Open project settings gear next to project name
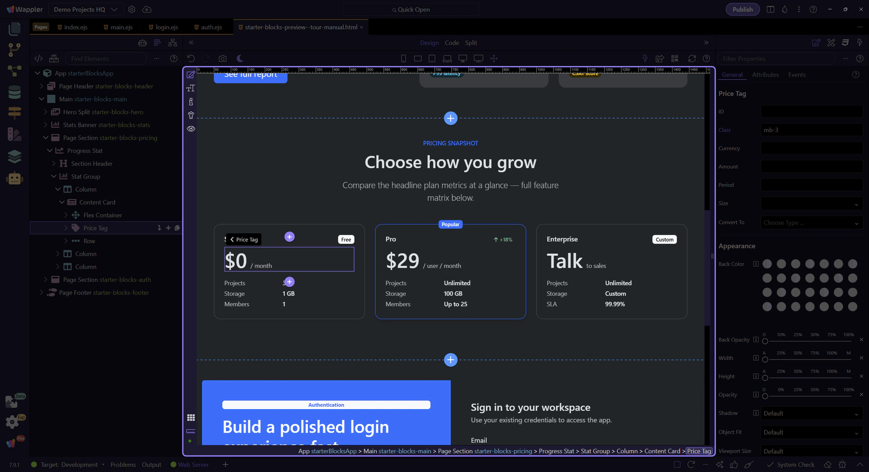 132,10
